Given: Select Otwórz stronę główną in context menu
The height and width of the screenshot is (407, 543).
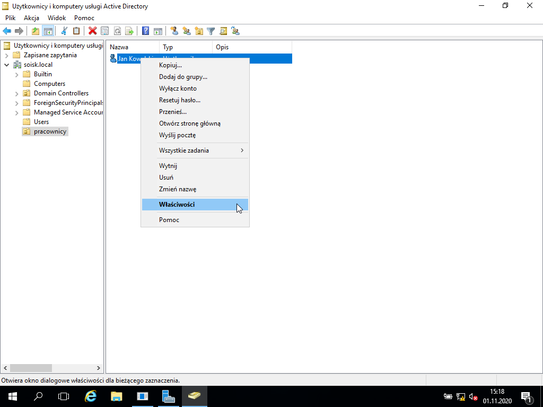Looking at the screenshot, I should click(x=195, y=123).
